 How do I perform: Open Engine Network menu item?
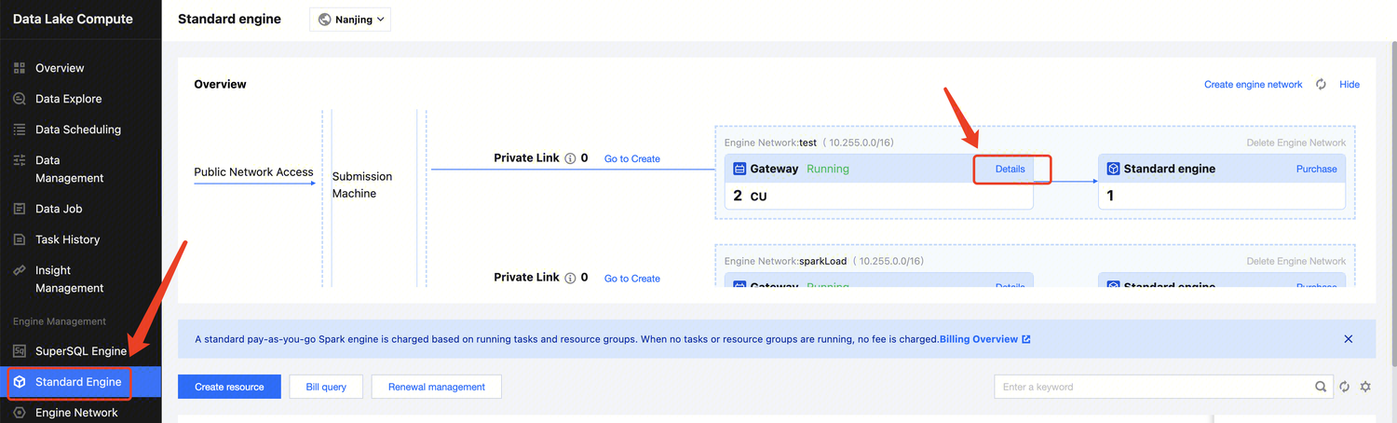76,413
